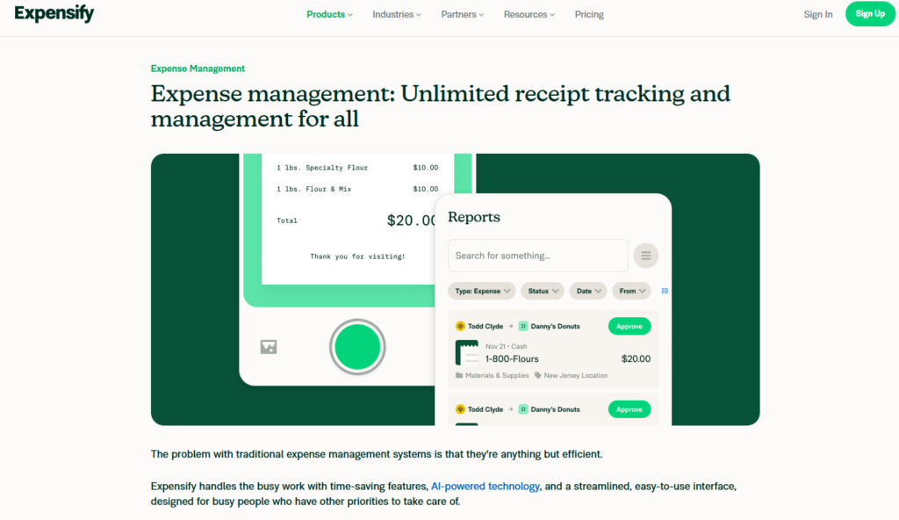Click the Nov 21 • Cash label

point(506,346)
